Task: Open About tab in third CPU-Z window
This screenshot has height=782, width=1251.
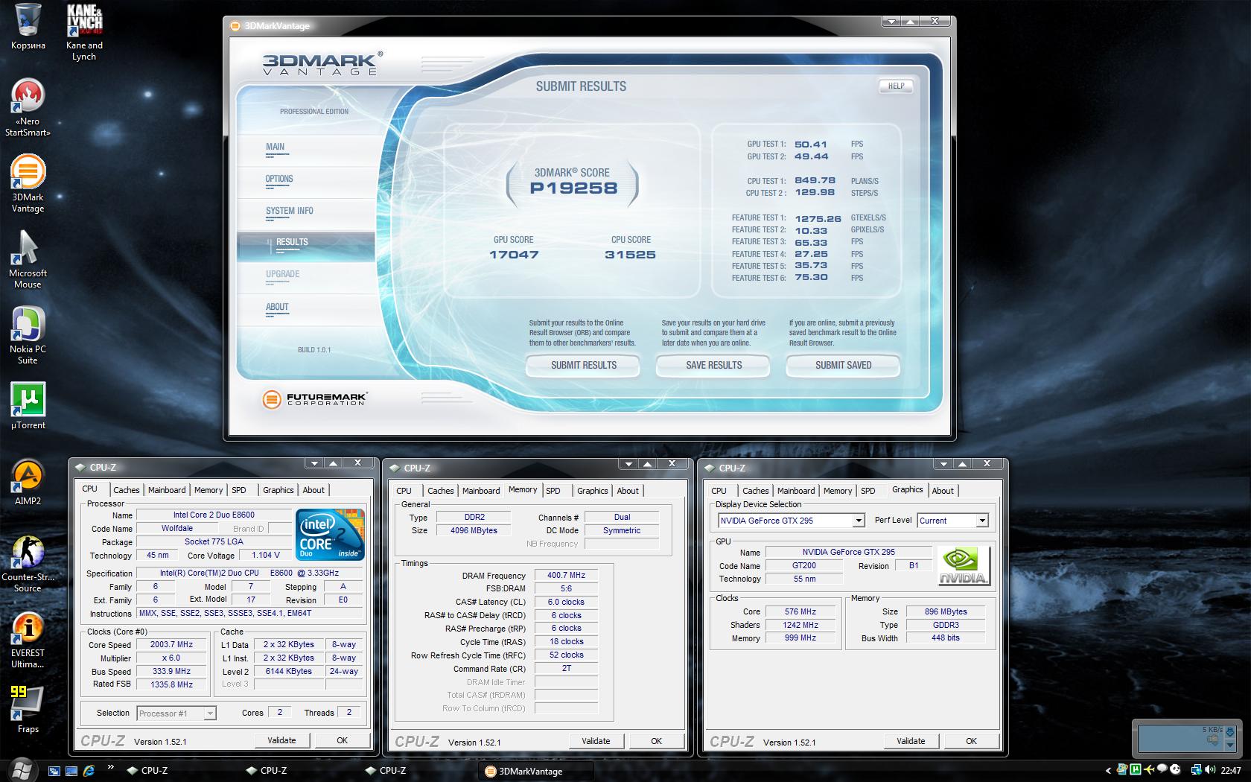Action: (x=943, y=491)
